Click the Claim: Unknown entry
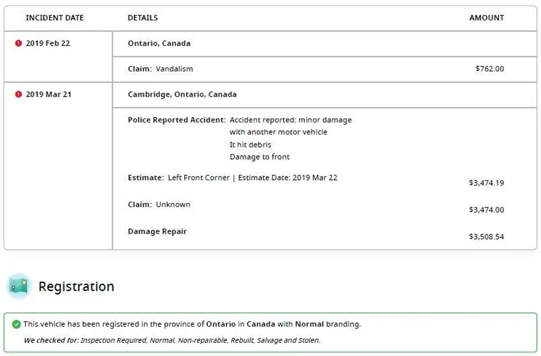The width and height of the screenshot is (541, 356). click(x=159, y=205)
